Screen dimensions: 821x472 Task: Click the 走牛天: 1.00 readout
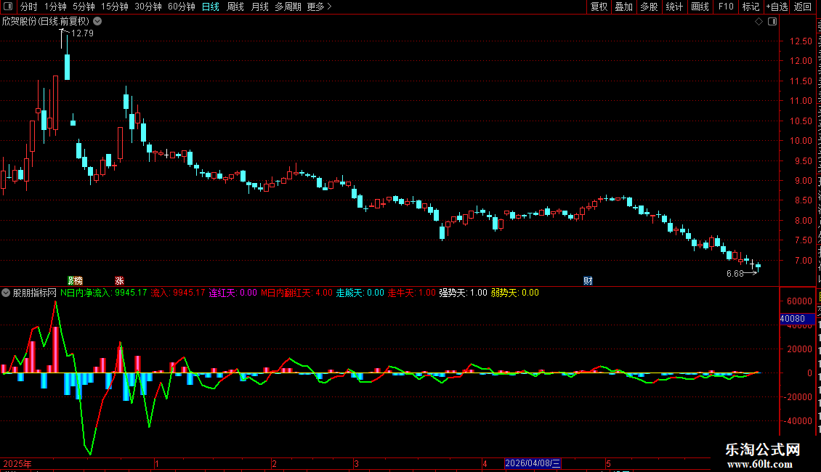click(x=411, y=293)
